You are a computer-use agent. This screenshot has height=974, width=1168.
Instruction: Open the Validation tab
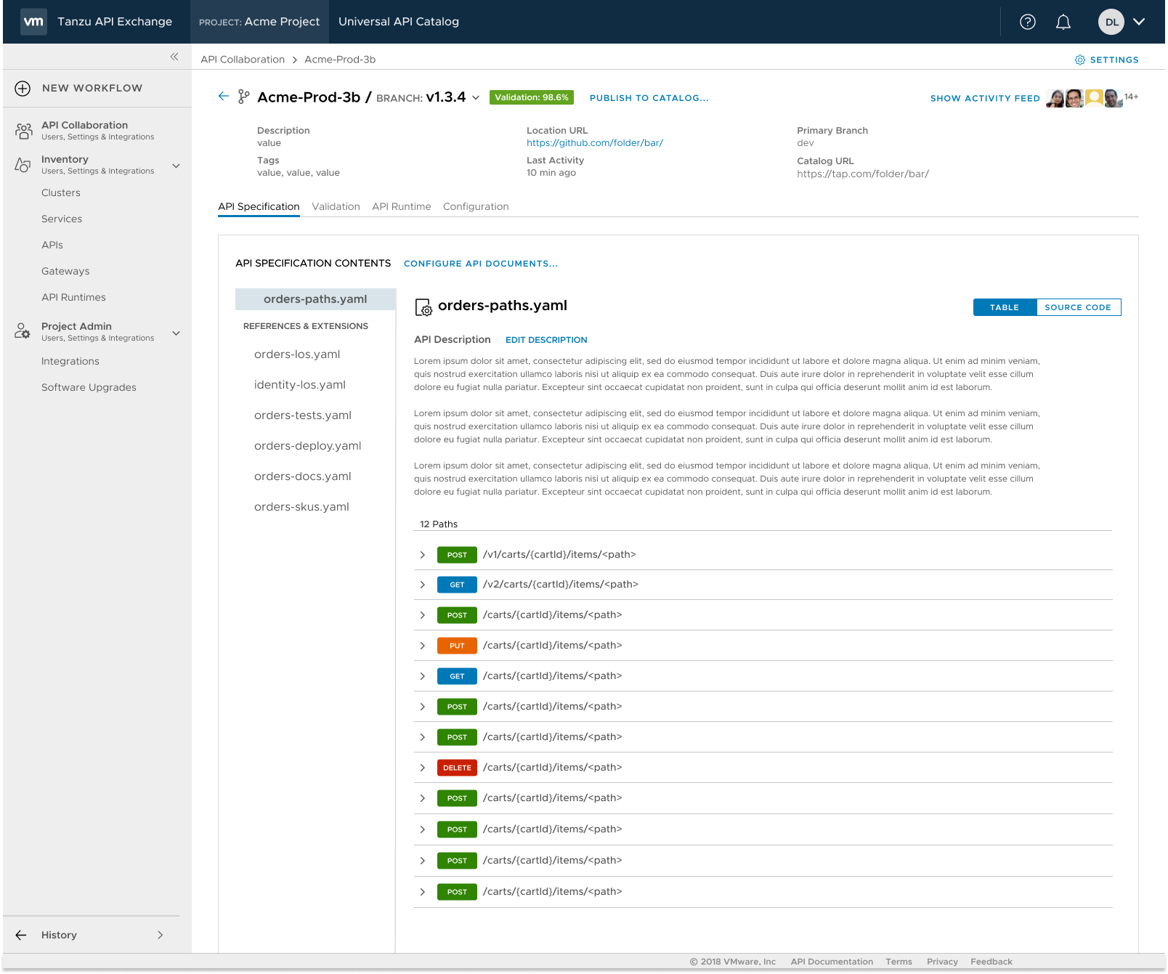pos(336,207)
